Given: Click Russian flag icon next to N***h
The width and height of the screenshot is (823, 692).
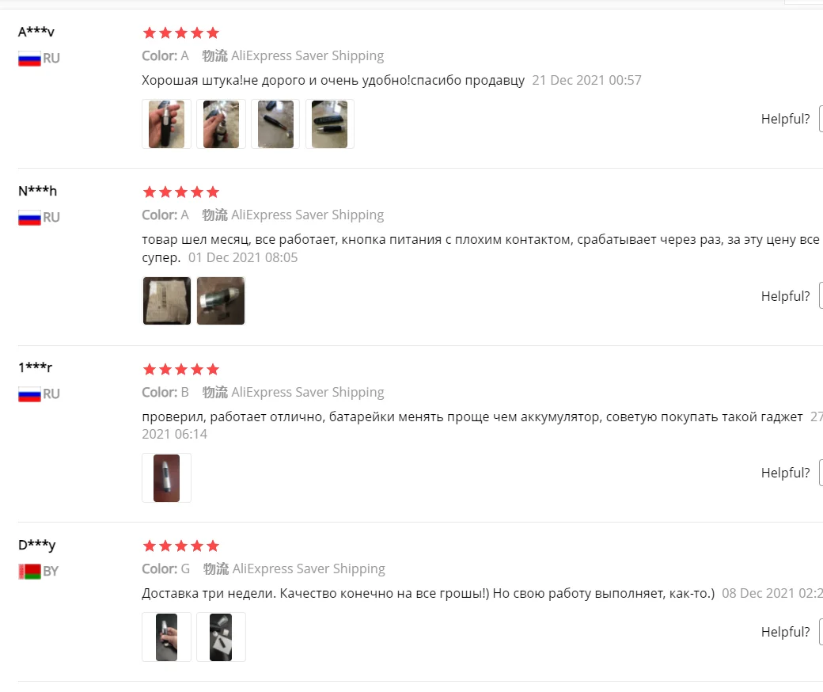Looking at the screenshot, I should pyautogui.click(x=29, y=218).
